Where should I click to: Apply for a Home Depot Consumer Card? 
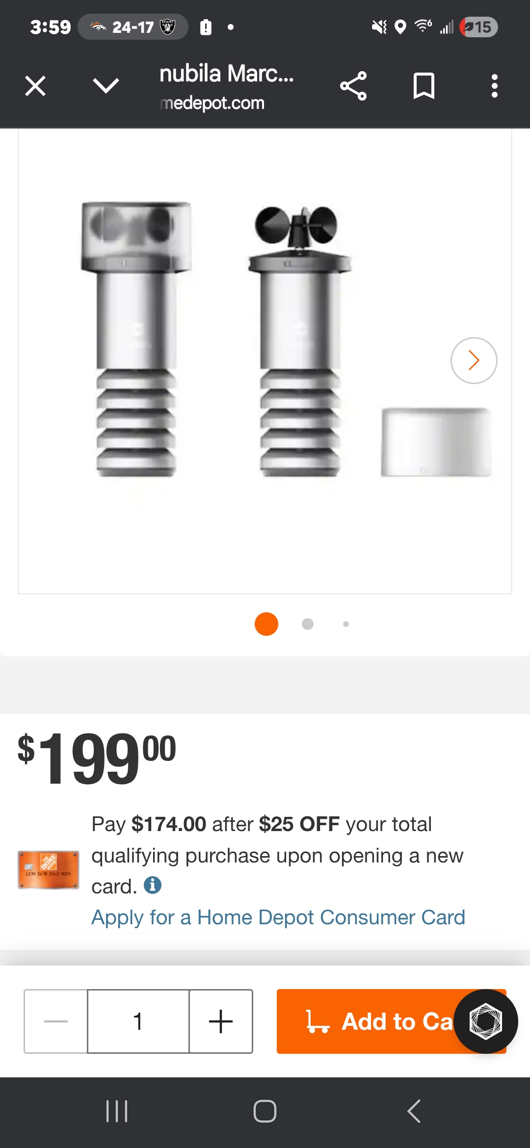[278, 917]
